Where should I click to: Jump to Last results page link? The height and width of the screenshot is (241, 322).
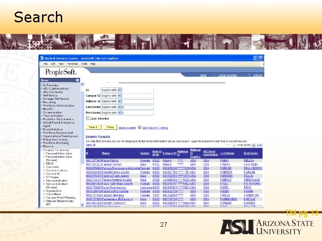(259, 145)
